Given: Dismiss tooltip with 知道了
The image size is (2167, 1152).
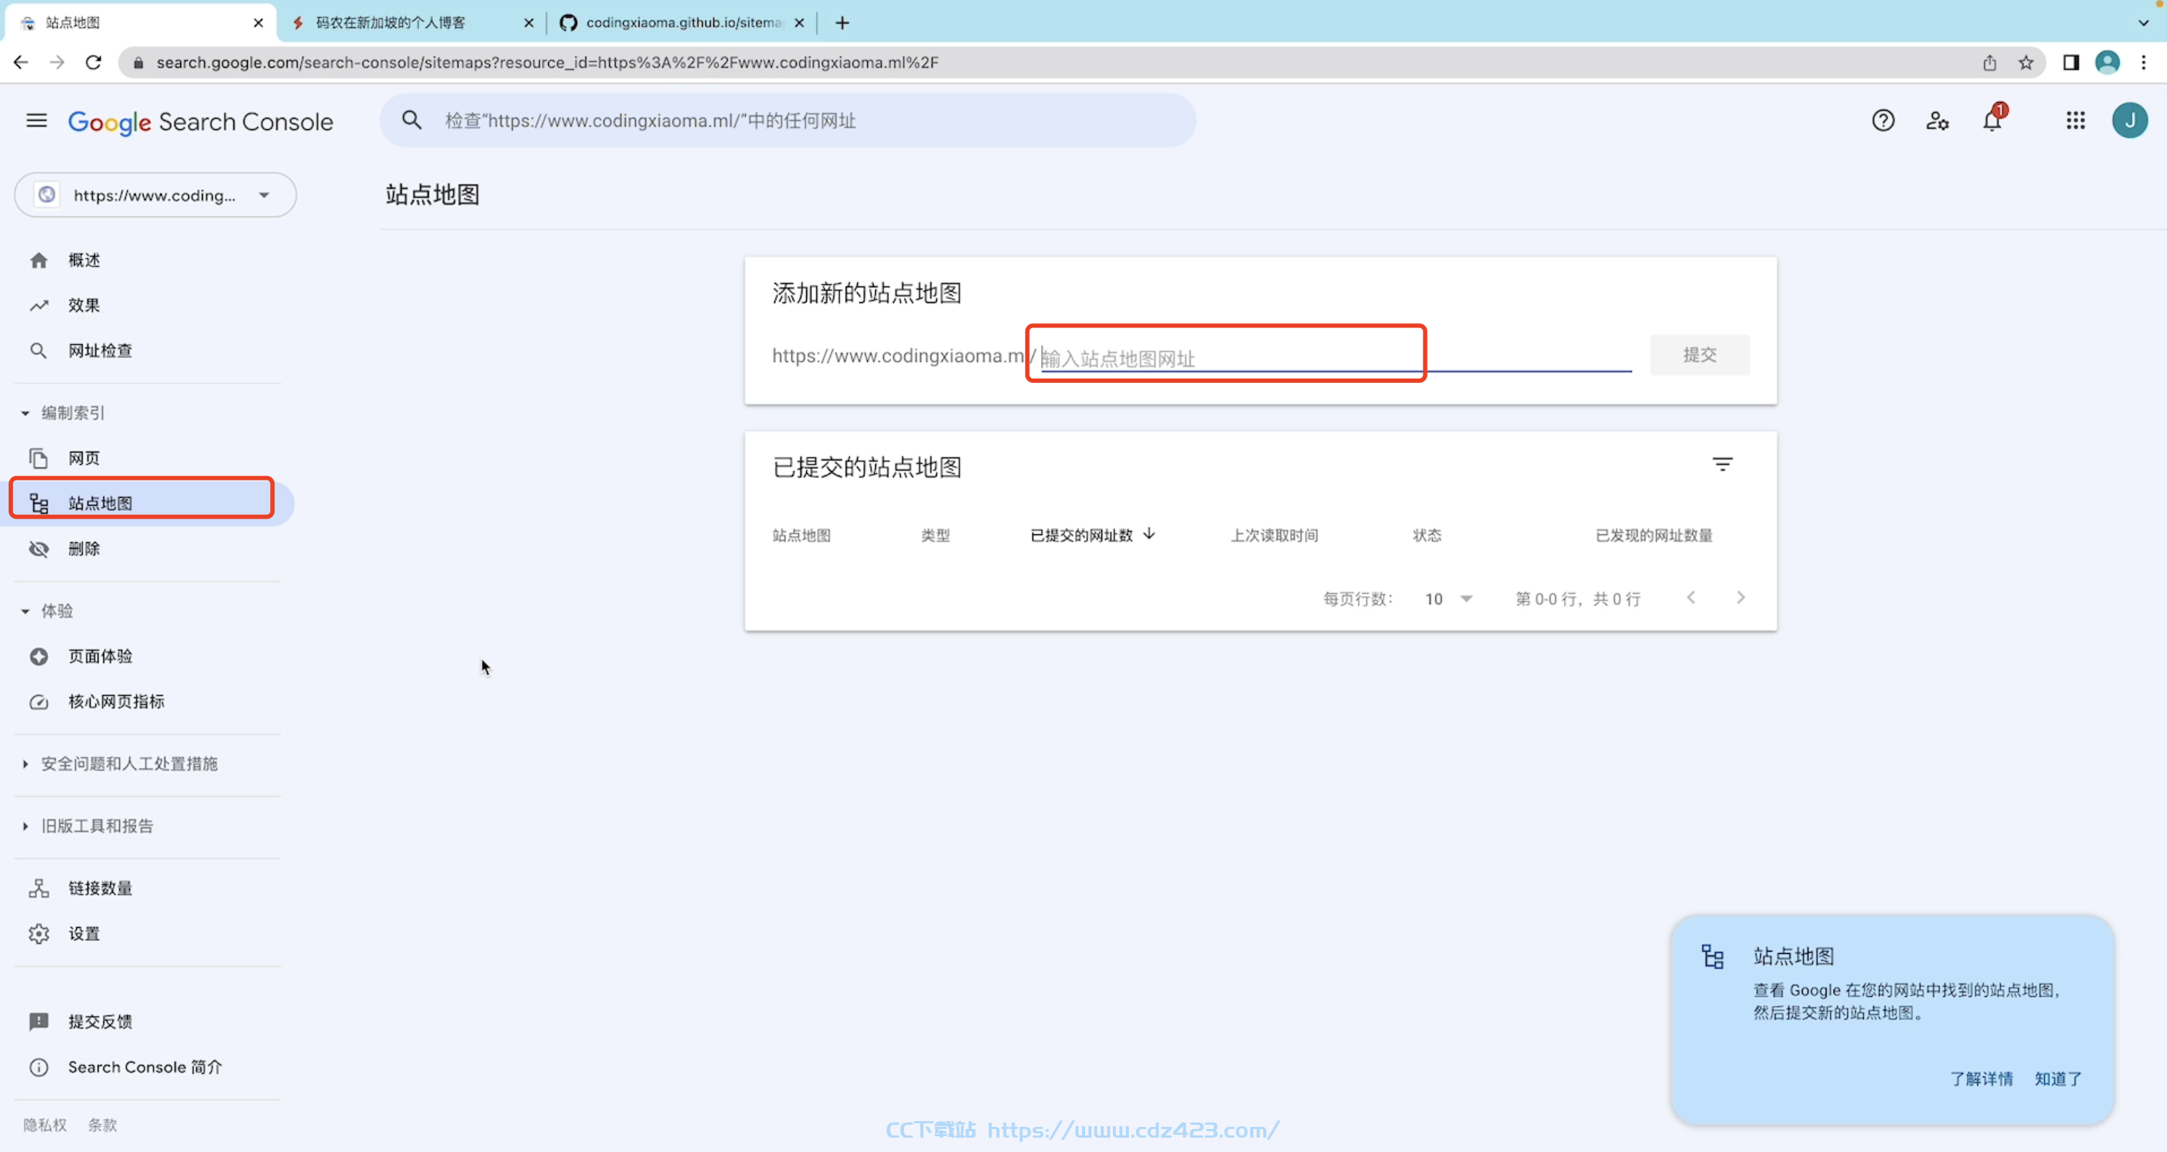Looking at the screenshot, I should 2058,1079.
